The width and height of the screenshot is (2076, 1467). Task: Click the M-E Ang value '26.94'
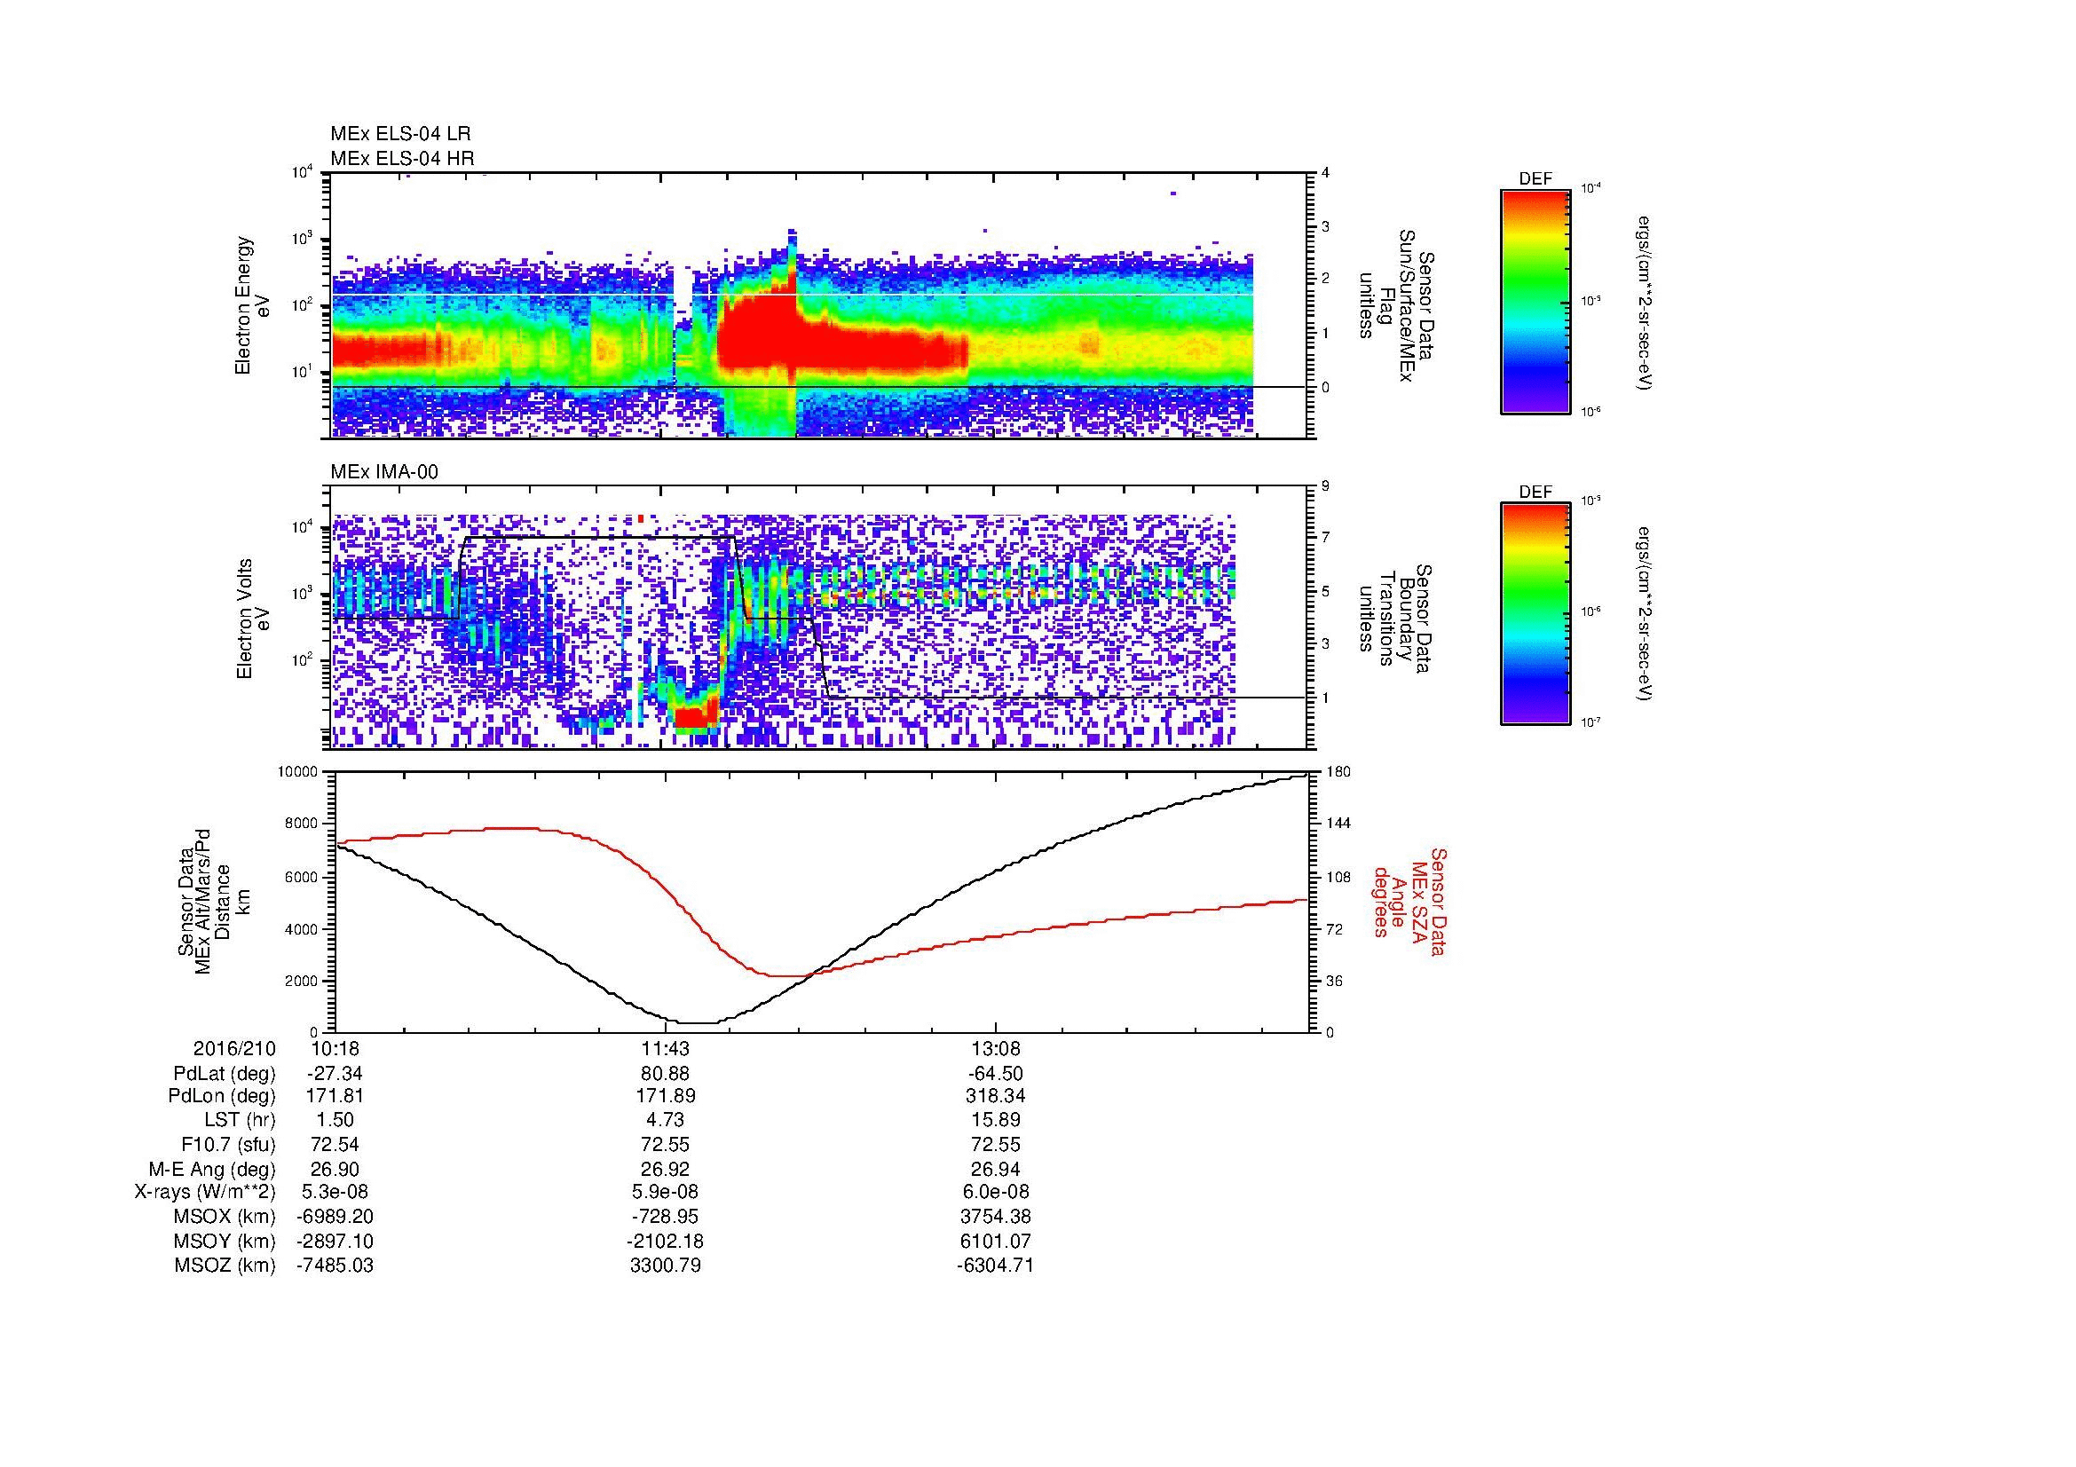pyautogui.click(x=996, y=1169)
